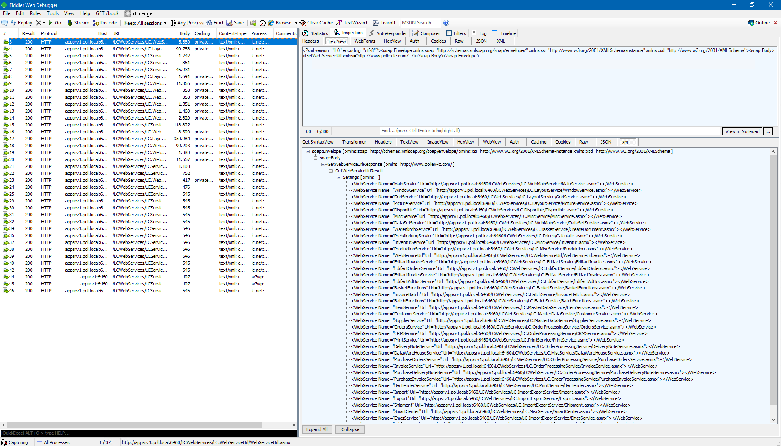Open the TextWizard tool

pos(351,23)
